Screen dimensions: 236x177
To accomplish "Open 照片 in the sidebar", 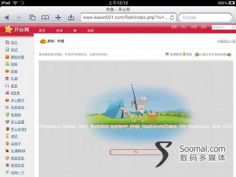I will (x=14, y=42).
